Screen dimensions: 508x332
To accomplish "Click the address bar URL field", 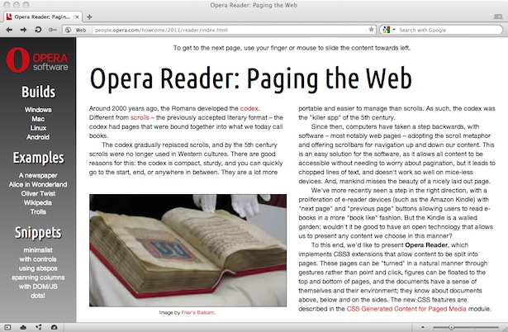I will [x=230, y=30].
